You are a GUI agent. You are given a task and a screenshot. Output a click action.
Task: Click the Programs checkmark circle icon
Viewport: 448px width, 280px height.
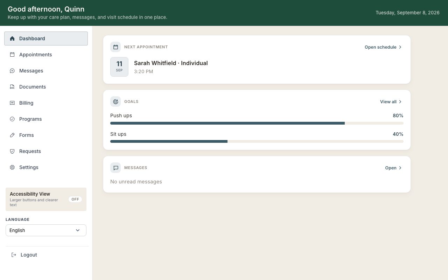[x=12, y=119]
